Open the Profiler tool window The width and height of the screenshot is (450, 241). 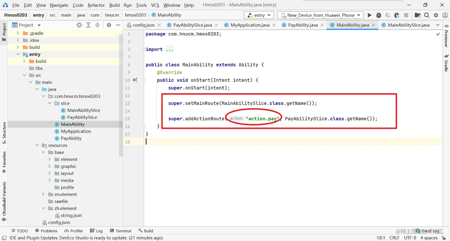point(74,231)
